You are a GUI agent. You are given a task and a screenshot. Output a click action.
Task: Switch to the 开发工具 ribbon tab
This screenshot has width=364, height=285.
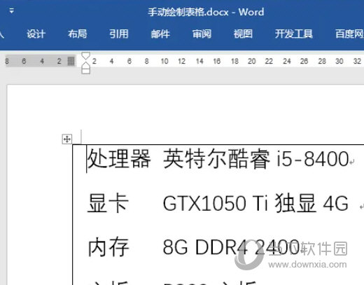[x=293, y=34]
